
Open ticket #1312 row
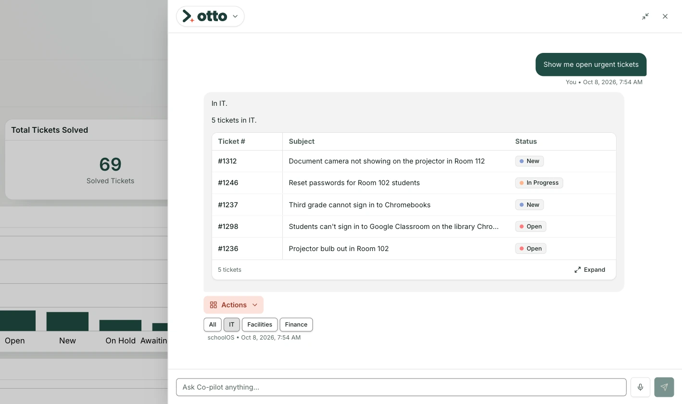click(414, 161)
